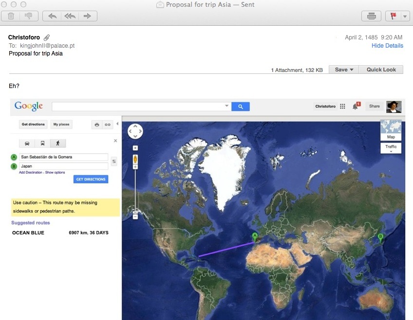Reply to the message with single arrow
413x320 pixels.
coord(52,16)
